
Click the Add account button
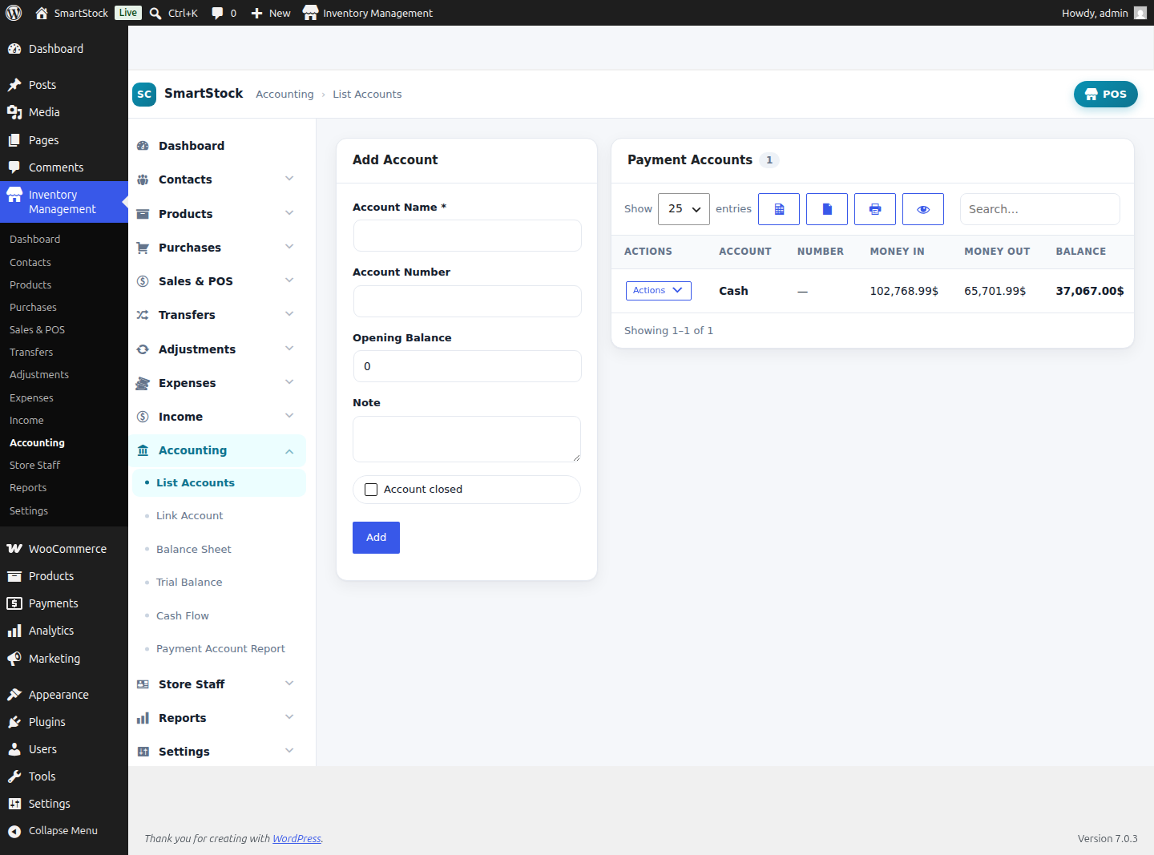click(376, 538)
